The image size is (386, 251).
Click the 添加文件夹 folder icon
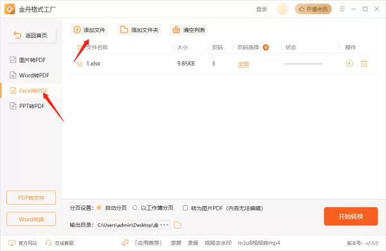(124, 30)
